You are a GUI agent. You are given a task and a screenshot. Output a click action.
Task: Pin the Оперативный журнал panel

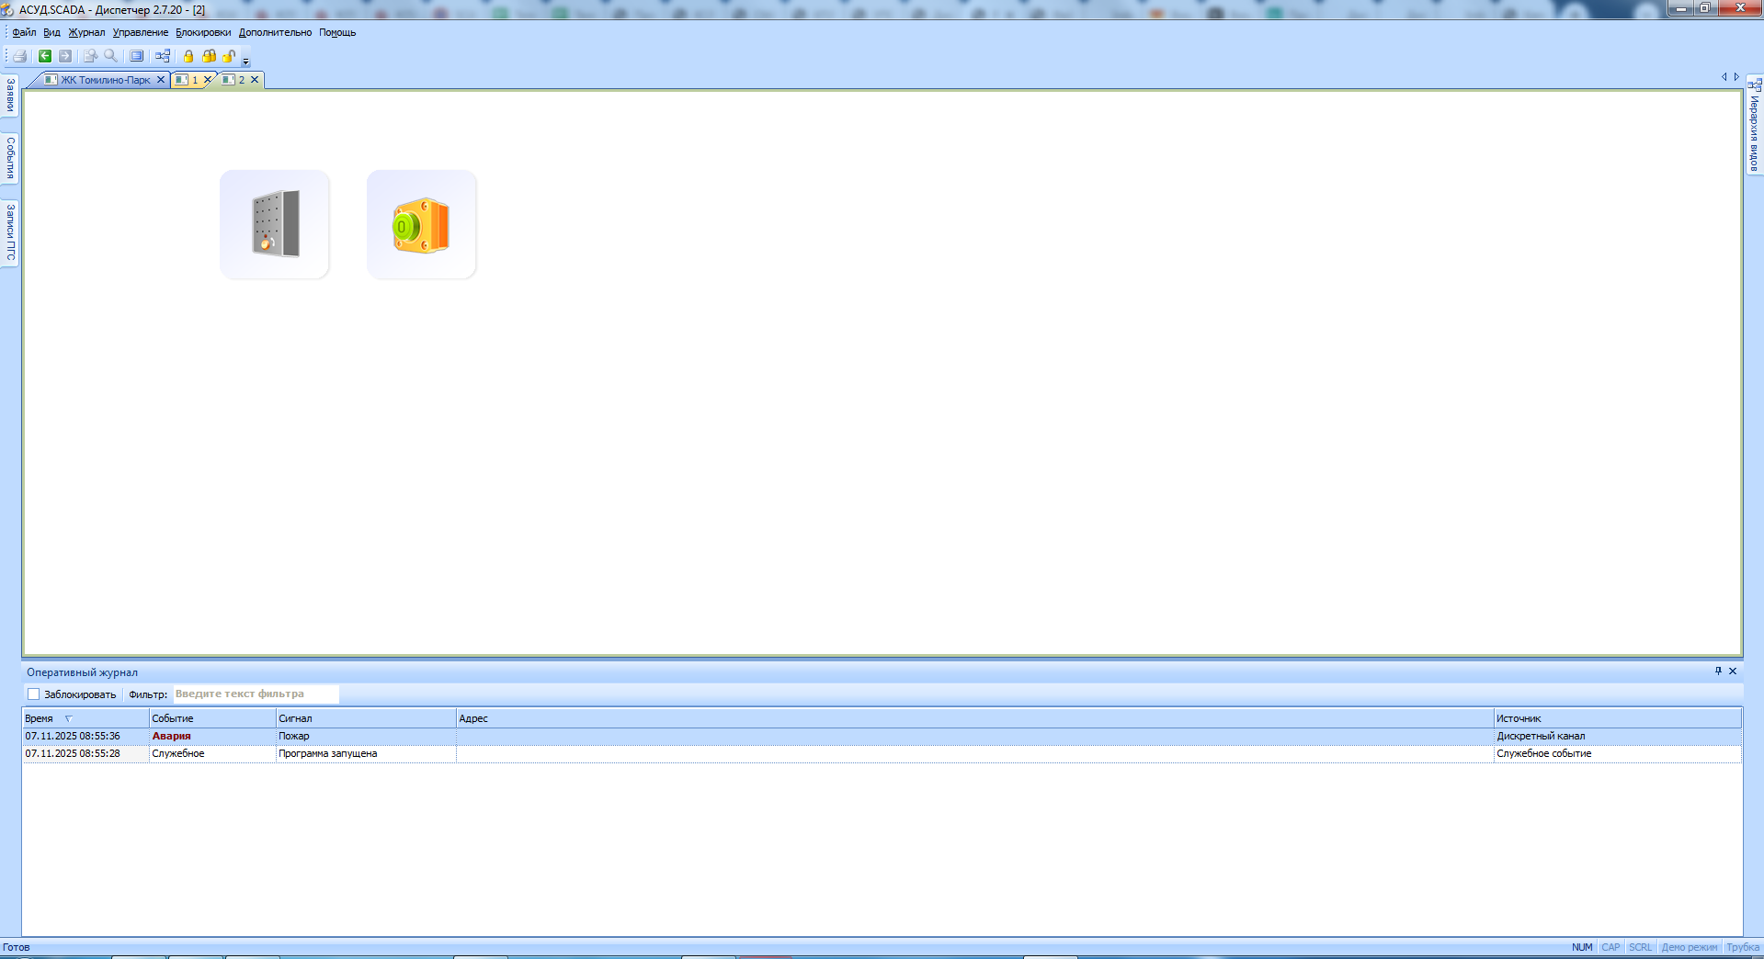click(x=1717, y=671)
